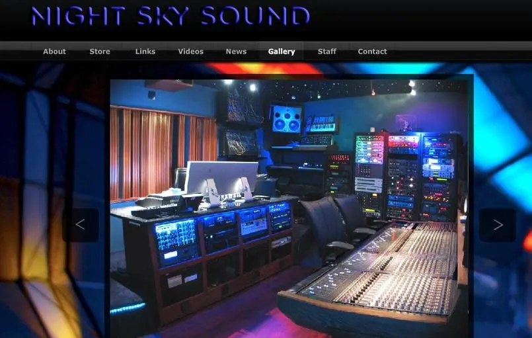
Task: Go to the Store page
Action: click(100, 52)
